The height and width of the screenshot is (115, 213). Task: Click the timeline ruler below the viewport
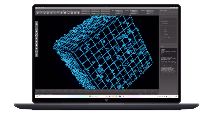pyautogui.click(x=97, y=91)
